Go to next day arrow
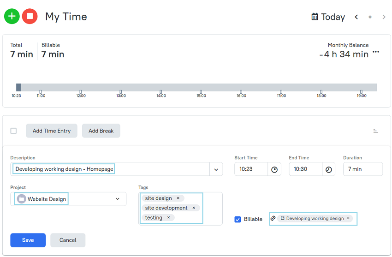 384,17
